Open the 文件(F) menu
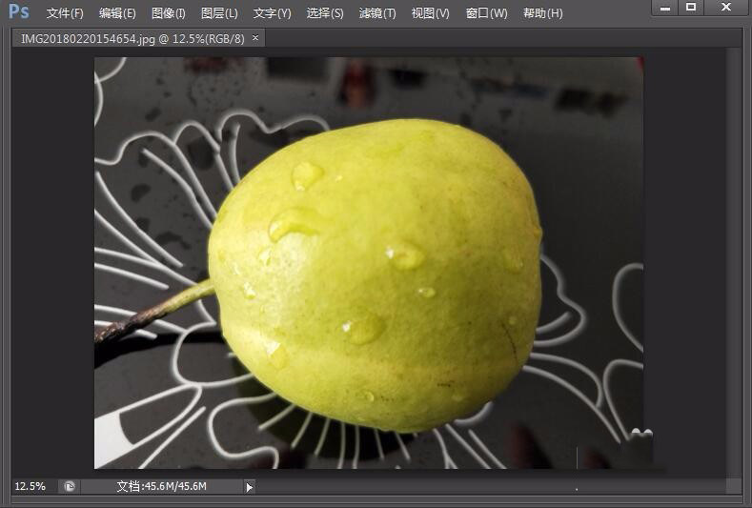The width and height of the screenshot is (752, 508). pyautogui.click(x=65, y=13)
